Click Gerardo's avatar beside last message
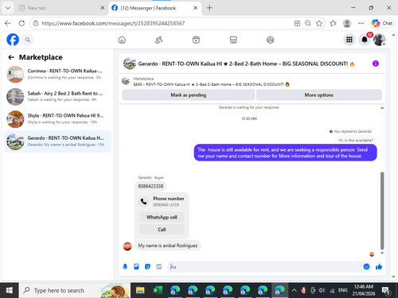Viewport: 398px width, 298px height. (127, 246)
